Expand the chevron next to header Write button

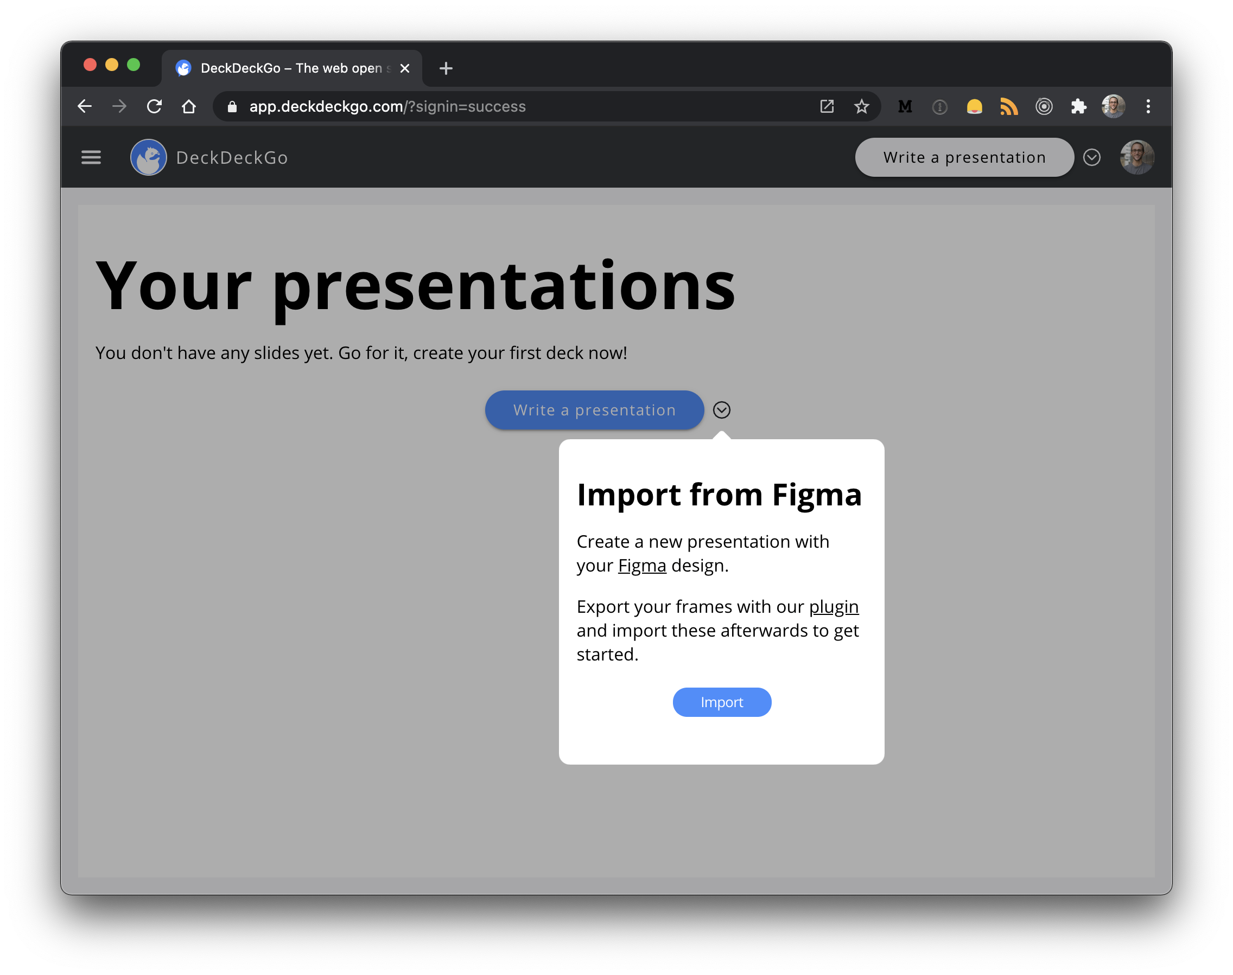[x=1091, y=157]
